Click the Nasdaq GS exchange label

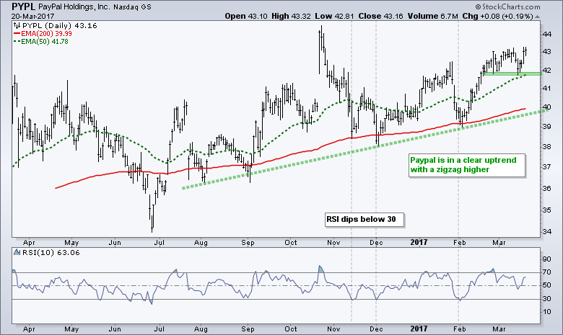(132, 7)
